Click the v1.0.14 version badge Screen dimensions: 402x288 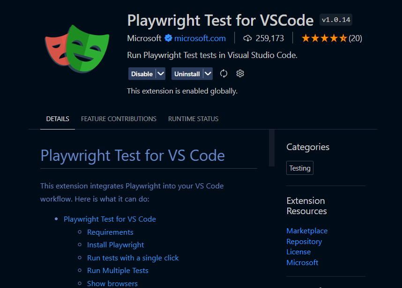click(x=336, y=20)
